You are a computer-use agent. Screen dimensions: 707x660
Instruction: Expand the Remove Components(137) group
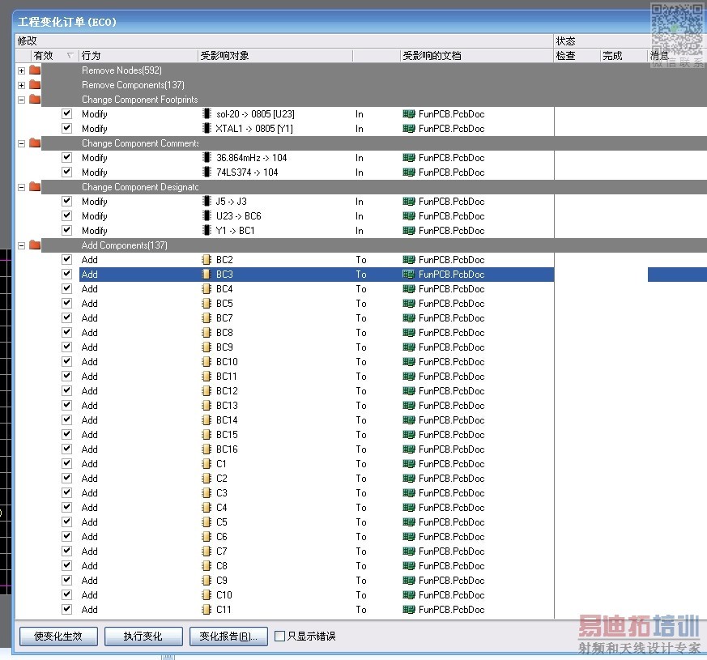pos(21,85)
